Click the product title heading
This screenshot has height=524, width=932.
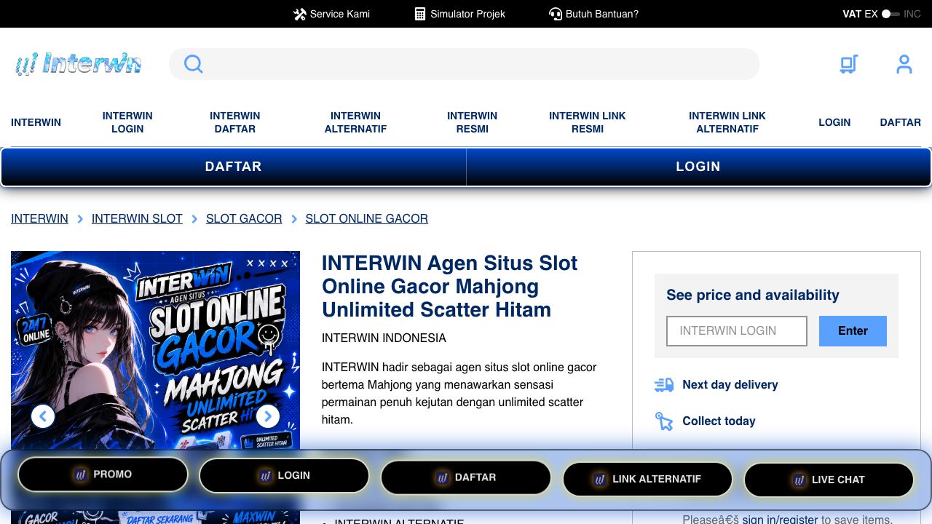tap(450, 286)
